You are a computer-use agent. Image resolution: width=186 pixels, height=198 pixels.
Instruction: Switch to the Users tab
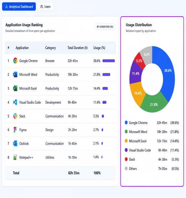pos(45,6)
